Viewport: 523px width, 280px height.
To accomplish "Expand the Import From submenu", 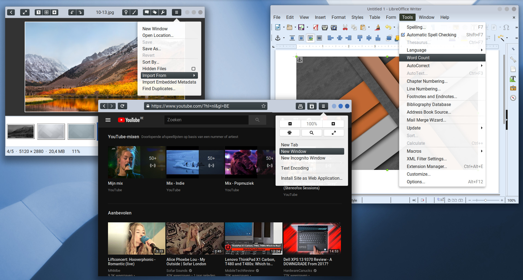I will 169,75.
